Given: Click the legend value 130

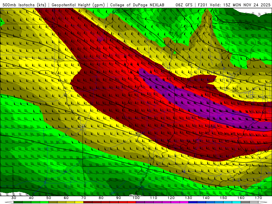Looking at the screenshot, I should [189, 198].
